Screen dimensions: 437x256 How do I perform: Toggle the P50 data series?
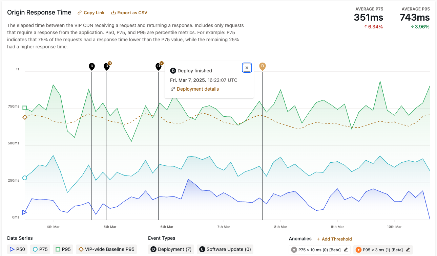[18, 250]
